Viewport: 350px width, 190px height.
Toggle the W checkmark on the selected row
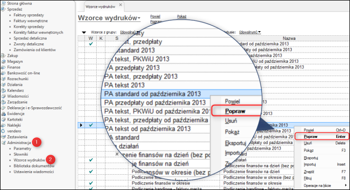pos(91,125)
